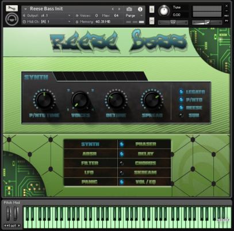234x231 pixels.
Task: Click the pitch bend wheel
Action: click(8, 214)
